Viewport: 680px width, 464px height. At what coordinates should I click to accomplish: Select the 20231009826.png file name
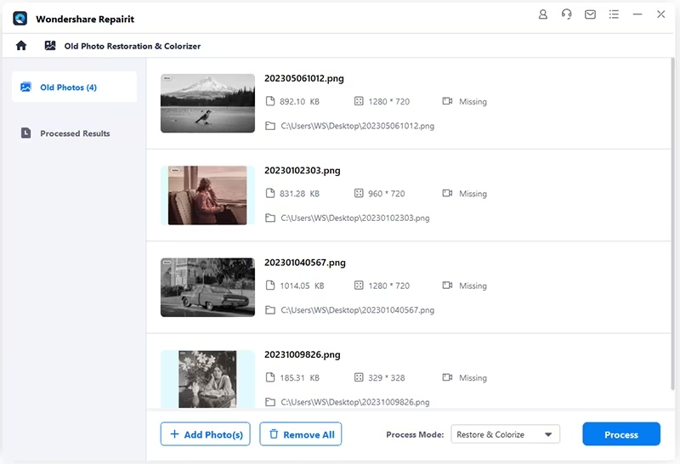(304, 354)
